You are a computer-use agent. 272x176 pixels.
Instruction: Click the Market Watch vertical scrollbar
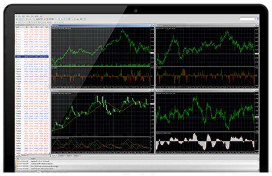coord(50,90)
